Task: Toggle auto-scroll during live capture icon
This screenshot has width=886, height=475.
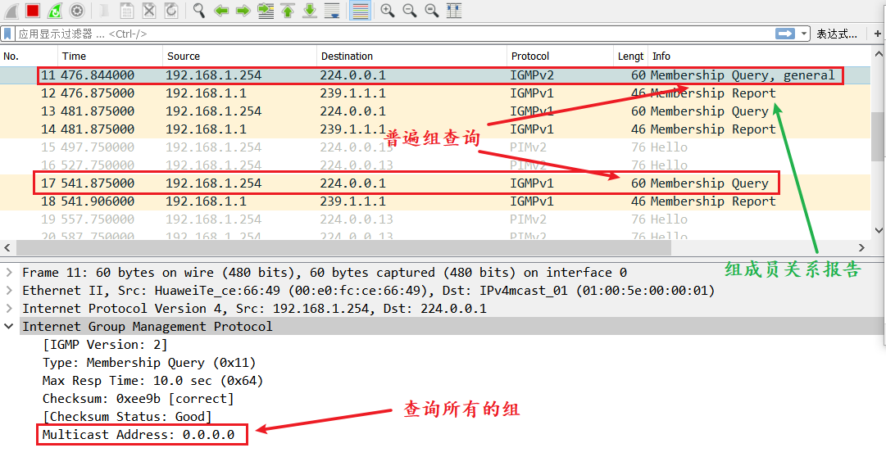Action: [x=332, y=10]
